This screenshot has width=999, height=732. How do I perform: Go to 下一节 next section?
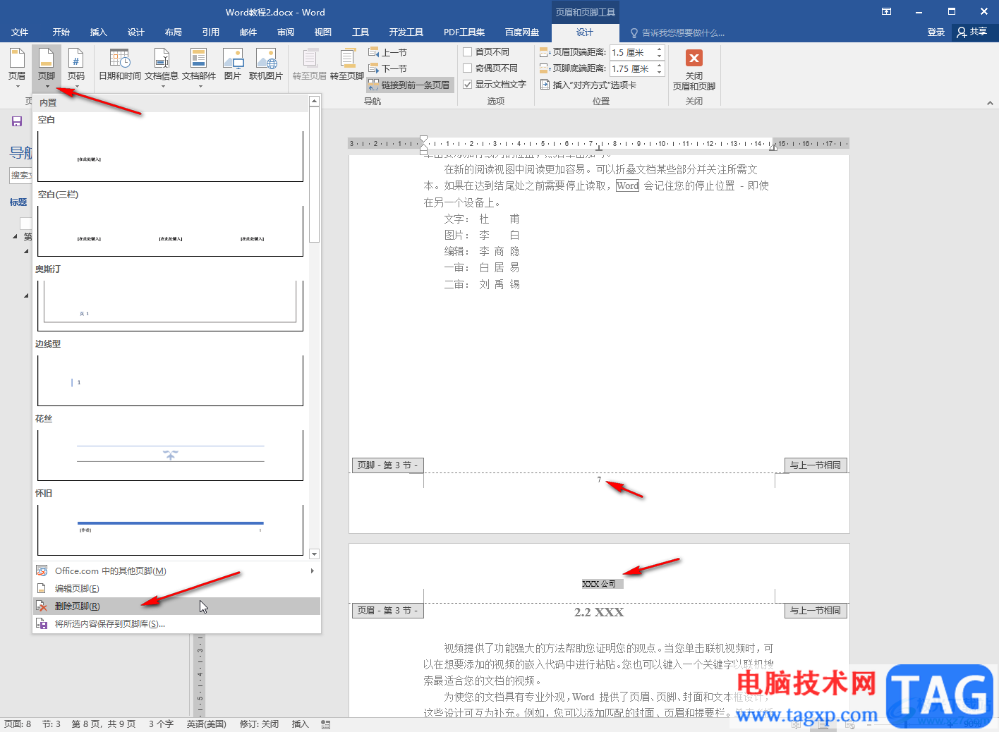pos(388,68)
